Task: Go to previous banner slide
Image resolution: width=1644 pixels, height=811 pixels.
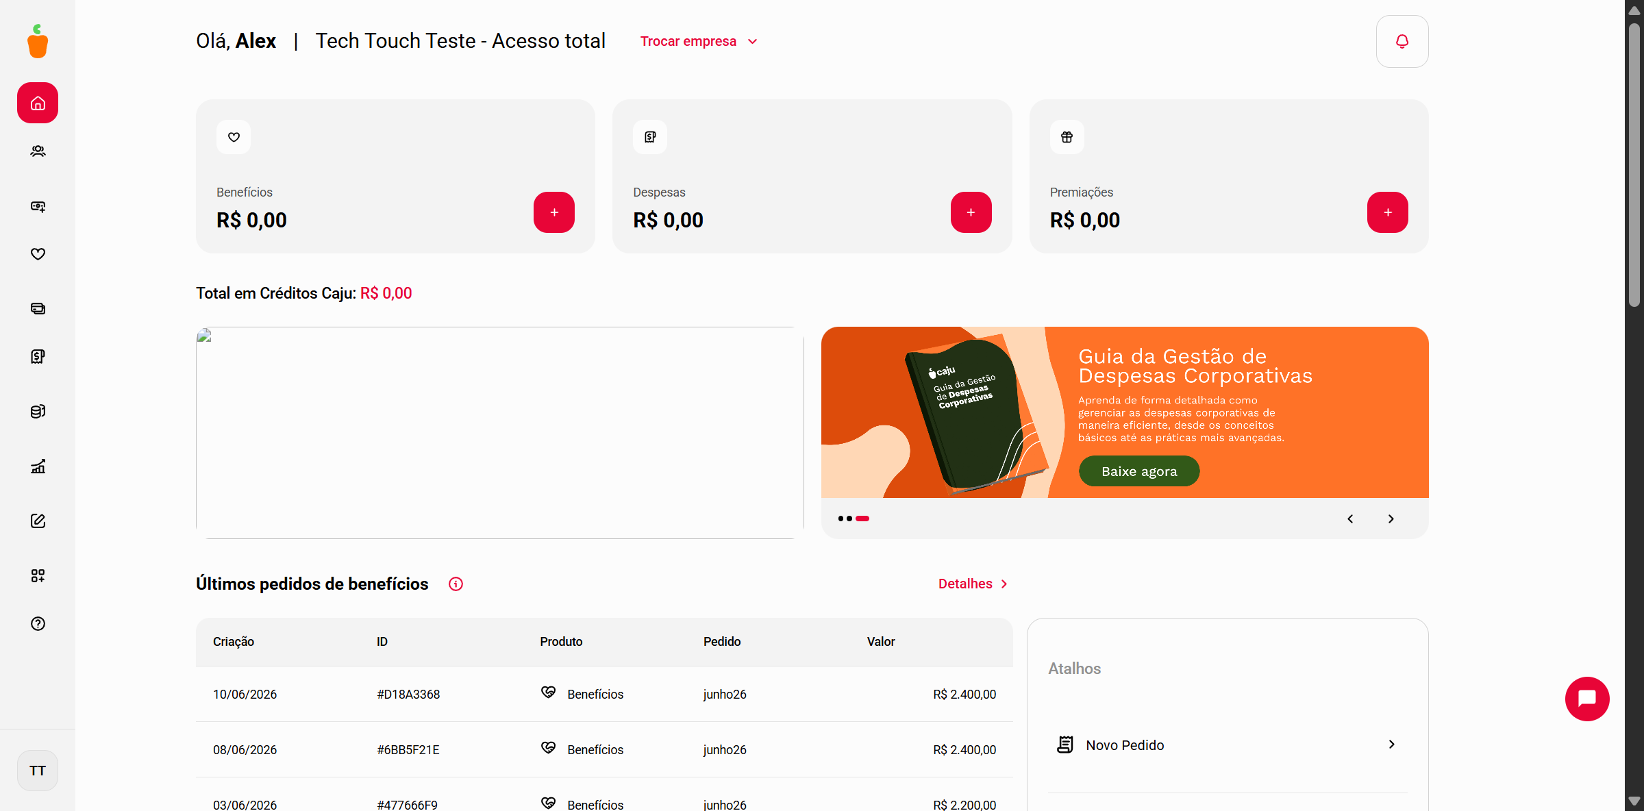Action: coord(1350,519)
